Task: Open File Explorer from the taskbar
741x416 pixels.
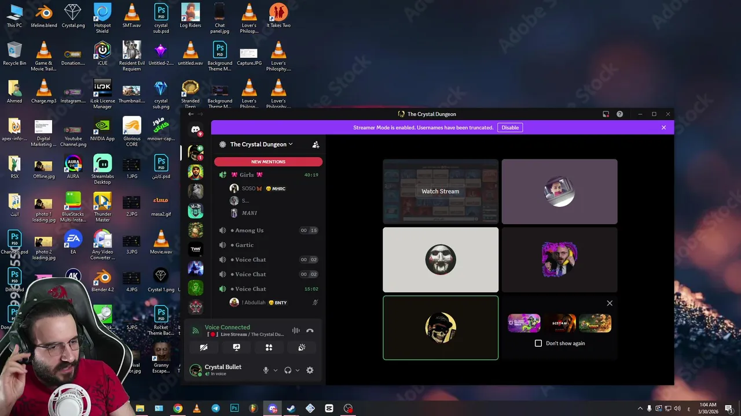Action: [140, 408]
